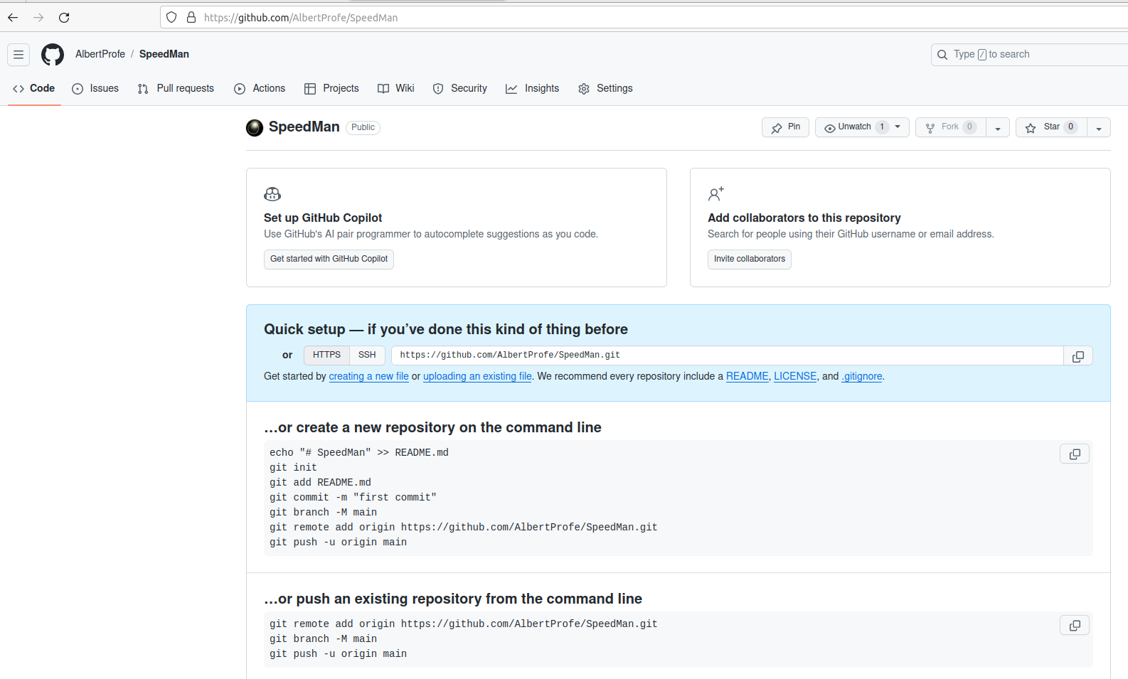Pin the SpeedMan repository
Screen dimensions: 1128x679
pyautogui.click(x=785, y=127)
